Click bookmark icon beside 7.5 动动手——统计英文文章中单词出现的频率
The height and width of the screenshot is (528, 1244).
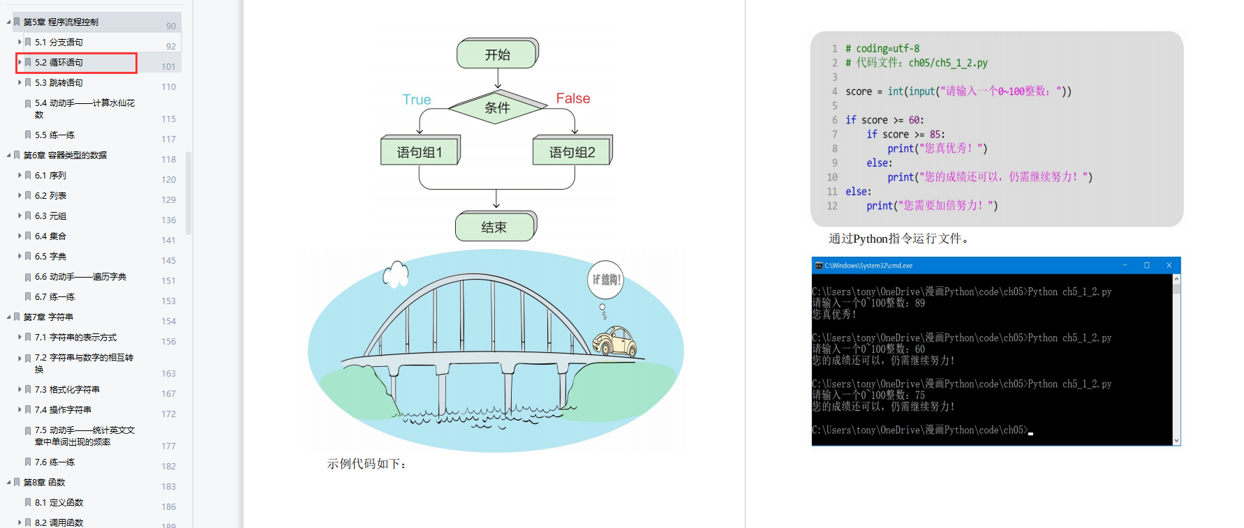click(x=28, y=430)
